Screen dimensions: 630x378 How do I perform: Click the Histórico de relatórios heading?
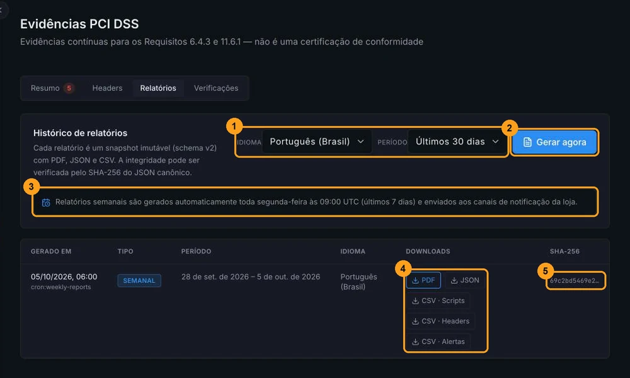click(x=81, y=133)
